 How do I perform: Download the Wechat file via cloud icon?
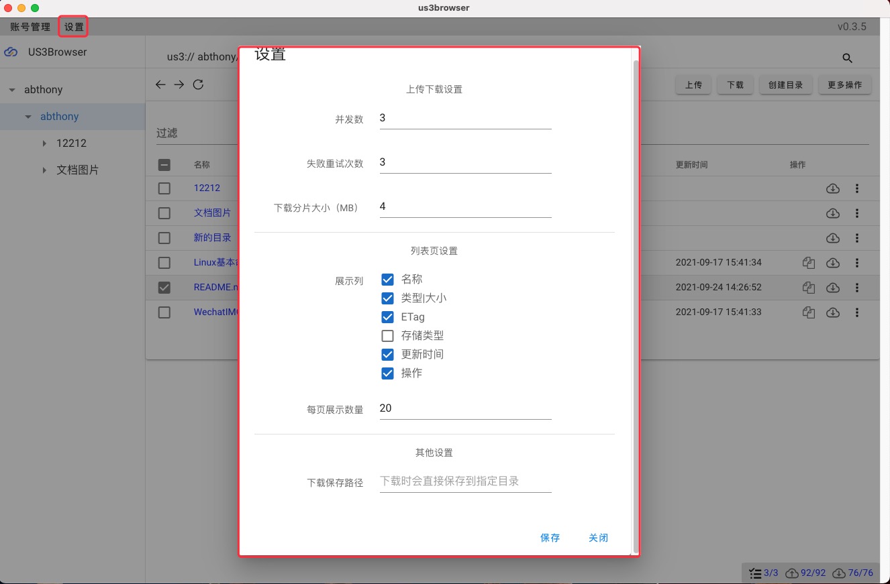833,312
